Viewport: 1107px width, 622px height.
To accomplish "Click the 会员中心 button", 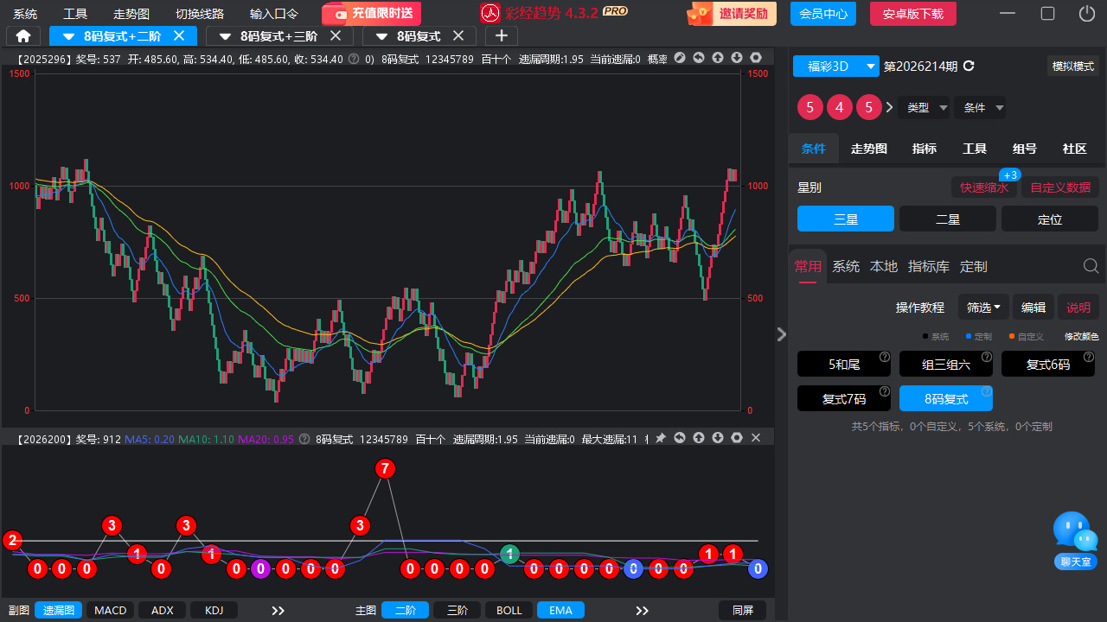I will pos(823,14).
